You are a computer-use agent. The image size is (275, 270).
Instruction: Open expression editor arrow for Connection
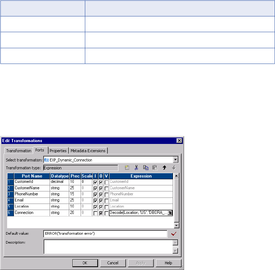click(x=170, y=213)
